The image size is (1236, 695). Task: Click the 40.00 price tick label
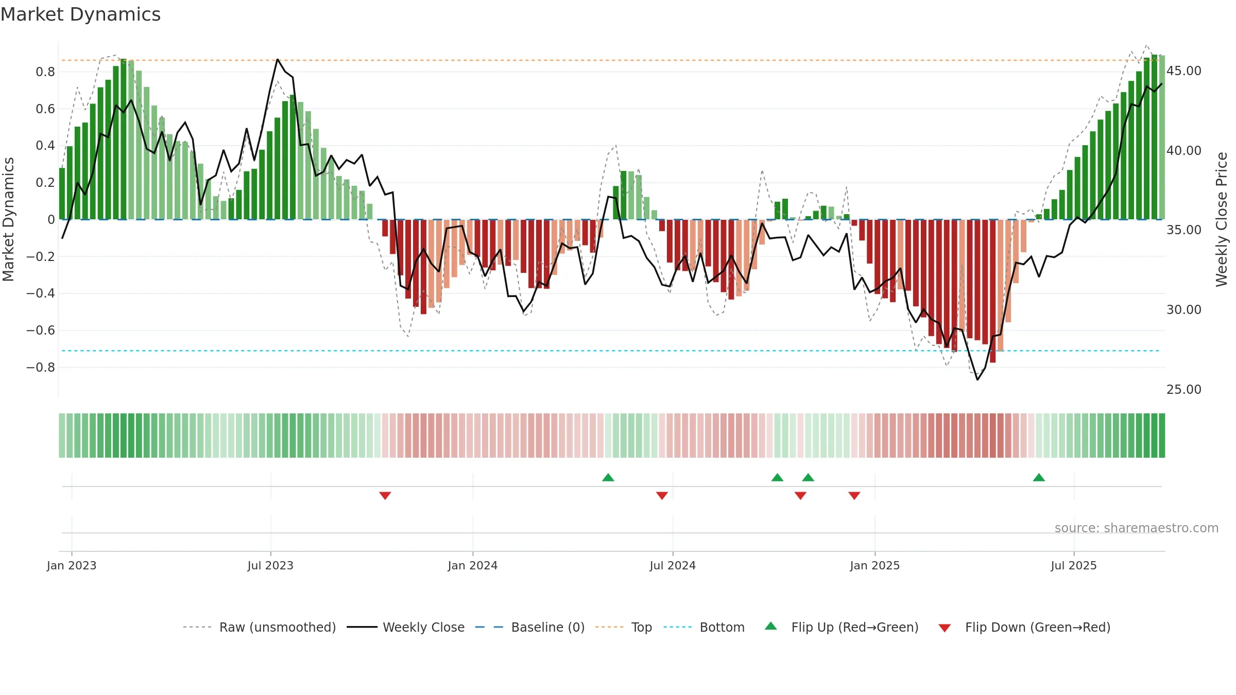click(x=1184, y=150)
